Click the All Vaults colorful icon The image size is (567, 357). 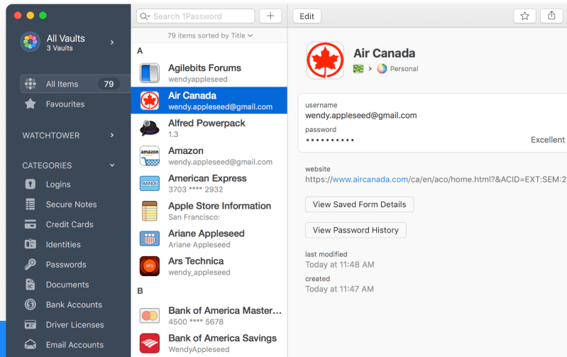(31, 42)
